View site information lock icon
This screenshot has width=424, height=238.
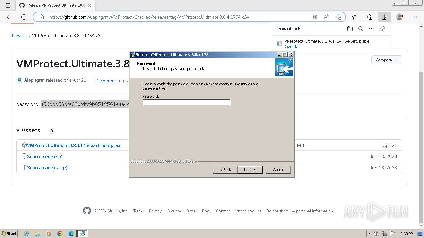[x=41, y=17]
